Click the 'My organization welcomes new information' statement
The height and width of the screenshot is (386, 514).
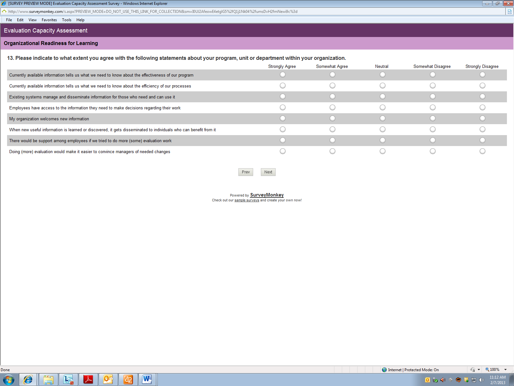pos(49,119)
